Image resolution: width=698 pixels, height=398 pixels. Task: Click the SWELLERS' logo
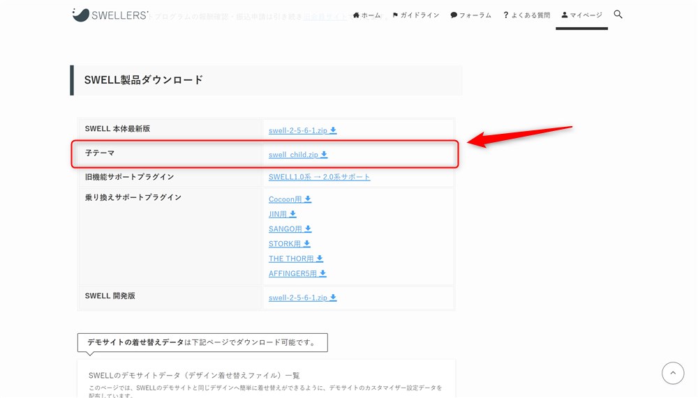point(110,15)
